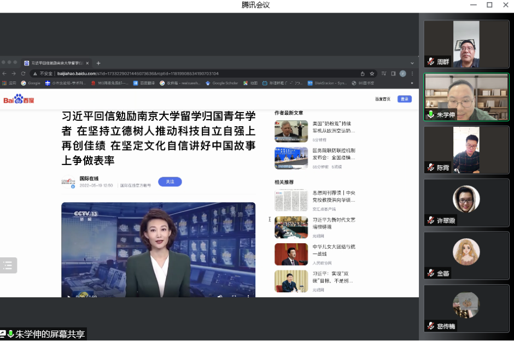Click the green microphone icon beside 朱学伸
514x341 pixels.
pos(431,114)
